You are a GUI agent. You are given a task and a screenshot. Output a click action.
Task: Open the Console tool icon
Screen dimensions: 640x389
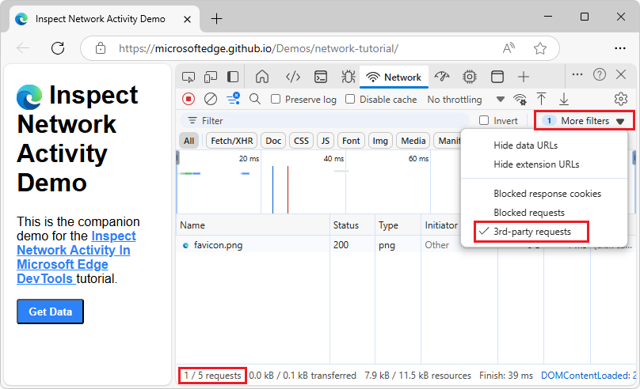[x=321, y=77]
